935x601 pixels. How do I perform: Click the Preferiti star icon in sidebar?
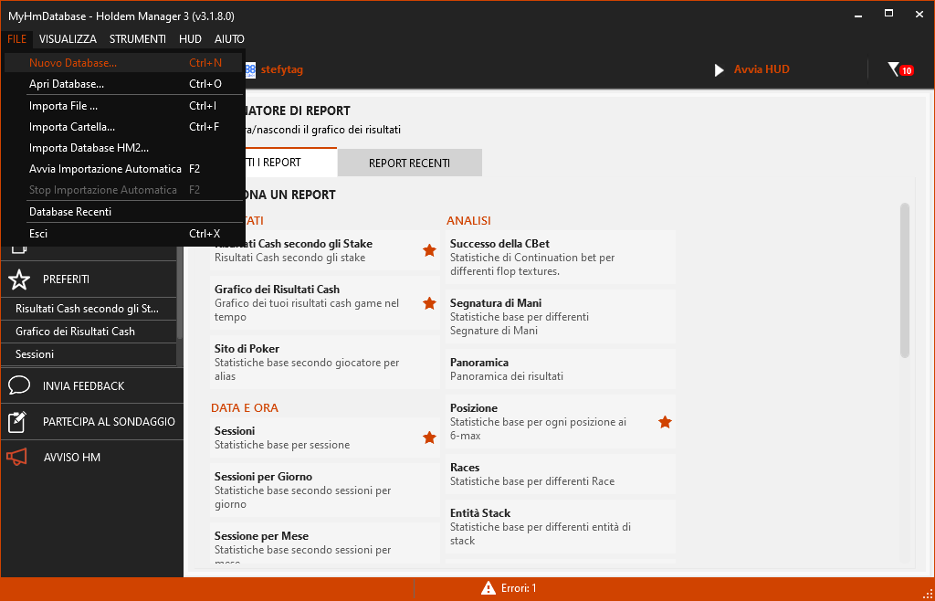coord(19,279)
